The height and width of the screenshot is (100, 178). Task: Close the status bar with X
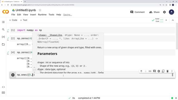click(176, 98)
